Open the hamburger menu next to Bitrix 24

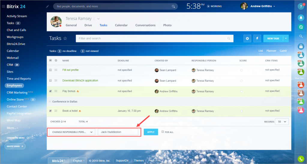click(3, 7)
